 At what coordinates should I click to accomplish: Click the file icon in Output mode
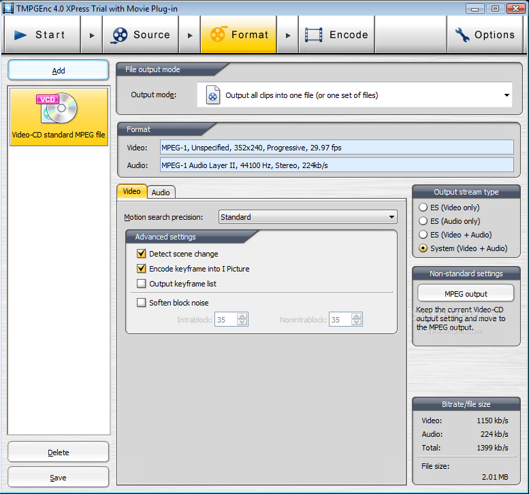213,95
